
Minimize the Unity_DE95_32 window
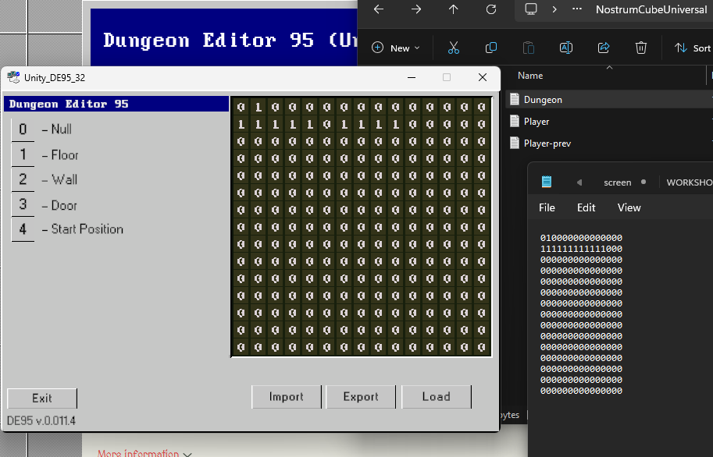(412, 78)
